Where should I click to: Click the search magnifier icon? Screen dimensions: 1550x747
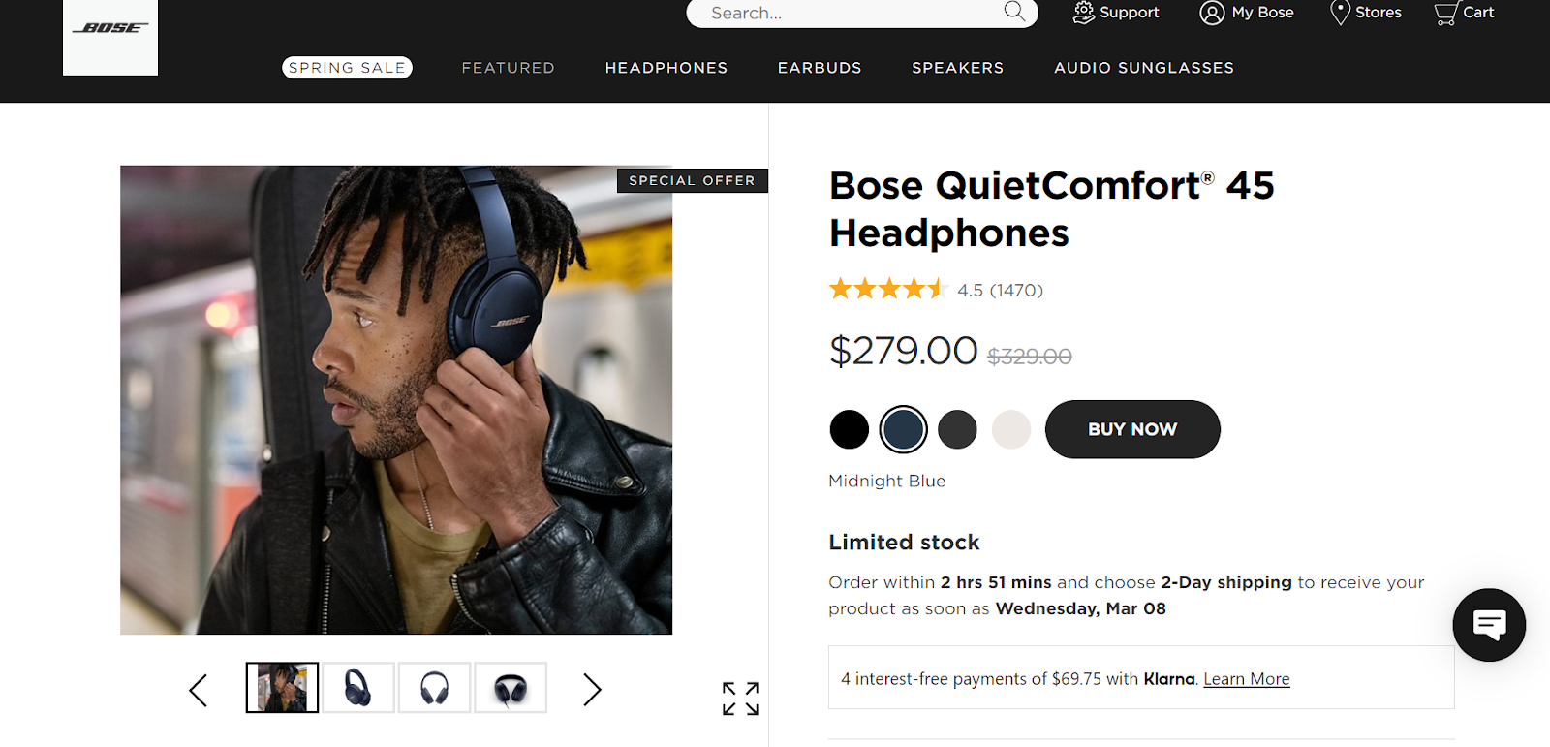click(x=1013, y=13)
